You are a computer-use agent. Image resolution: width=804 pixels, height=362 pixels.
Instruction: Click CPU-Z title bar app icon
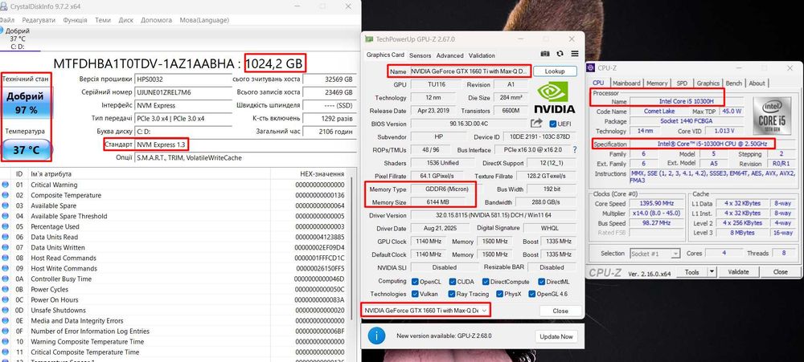[591, 68]
